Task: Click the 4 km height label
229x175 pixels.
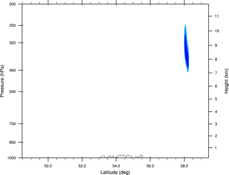Action: pos(216,112)
